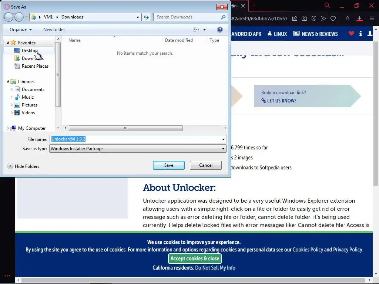Click the Back arrow in Save As dialog

point(9,17)
